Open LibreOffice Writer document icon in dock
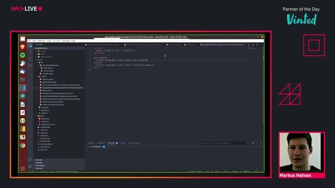 (x=23, y=104)
